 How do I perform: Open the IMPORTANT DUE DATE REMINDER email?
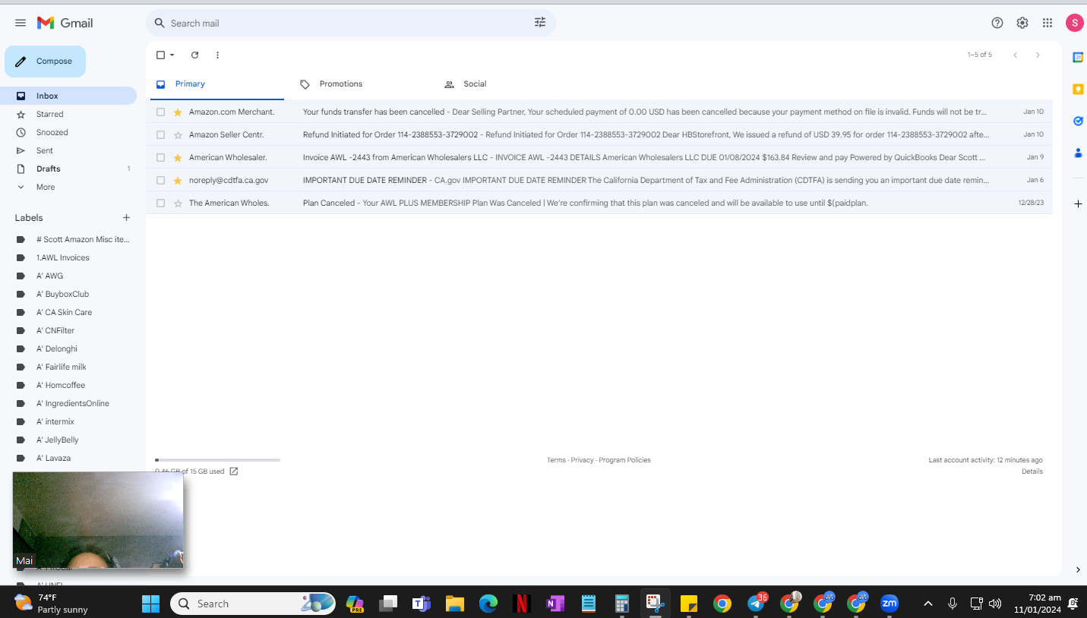[599, 180]
